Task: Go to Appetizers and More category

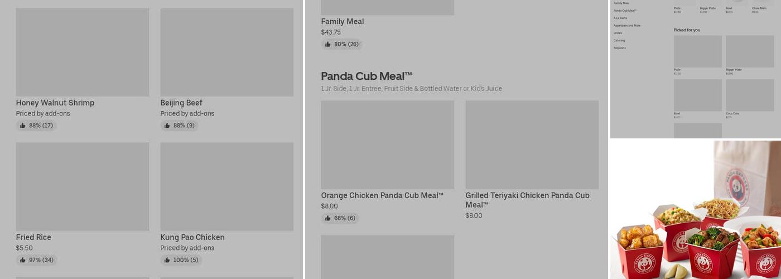Action: pos(627,26)
